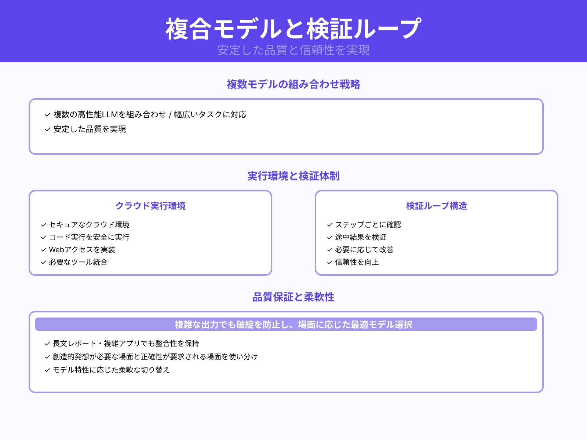Click the purple banner about 最適モデル選択
This screenshot has height=440, width=587.
(x=293, y=324)
